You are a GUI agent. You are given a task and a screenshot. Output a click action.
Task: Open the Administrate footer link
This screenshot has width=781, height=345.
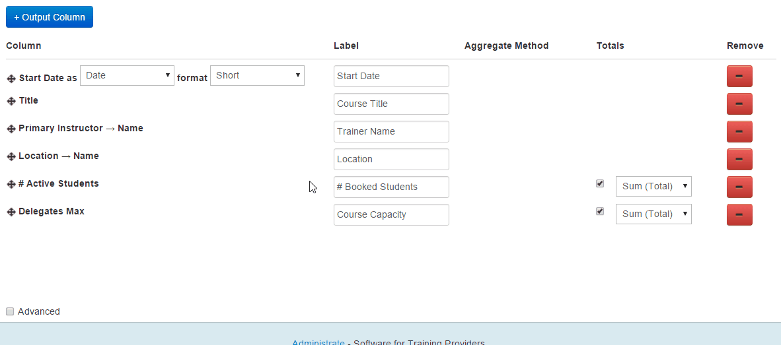pyautogui.click(x=318, y=342)
